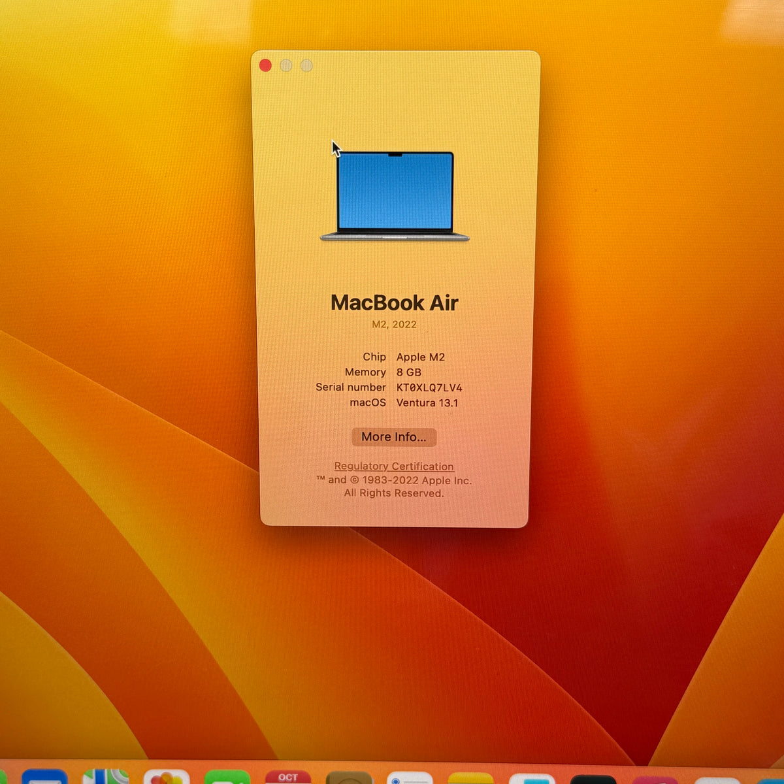Click the "All Rights Reserved." text
The height and width of the screenshot is (784, 784).
[394, 493]
